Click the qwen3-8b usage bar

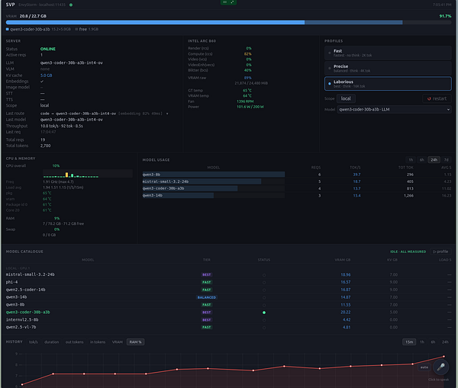214,175
